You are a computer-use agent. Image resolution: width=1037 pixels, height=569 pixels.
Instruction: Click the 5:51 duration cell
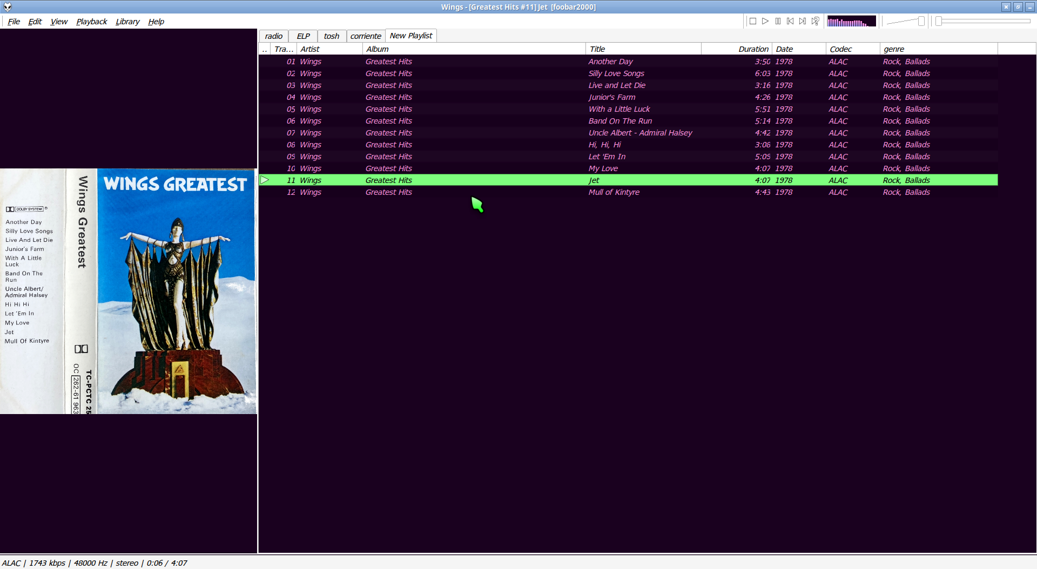point(763,109)
